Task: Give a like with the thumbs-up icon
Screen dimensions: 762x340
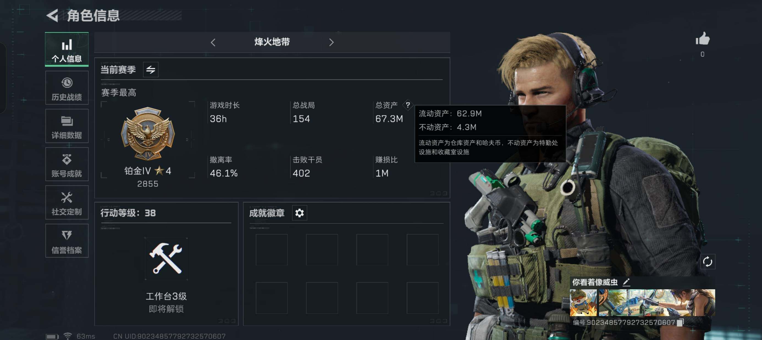Action: tap(702, 39)
